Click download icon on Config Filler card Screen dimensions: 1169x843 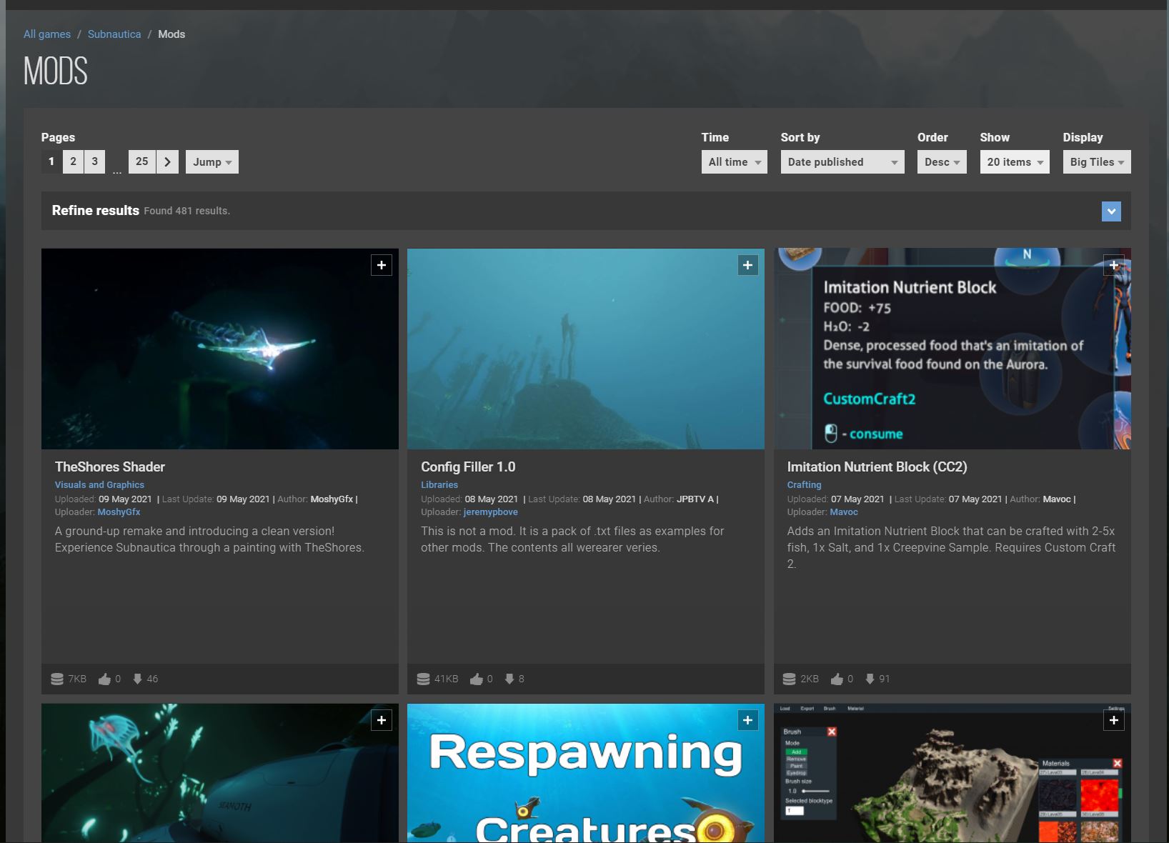click(x=509, y=679)
